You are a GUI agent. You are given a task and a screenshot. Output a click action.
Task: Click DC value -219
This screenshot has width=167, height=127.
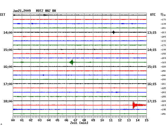click(x=163, y=105)
